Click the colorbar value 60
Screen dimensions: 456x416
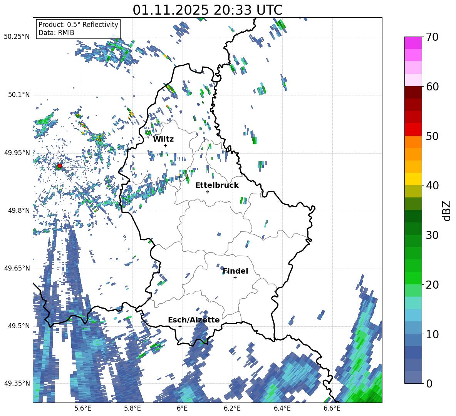tap(432, 86)
